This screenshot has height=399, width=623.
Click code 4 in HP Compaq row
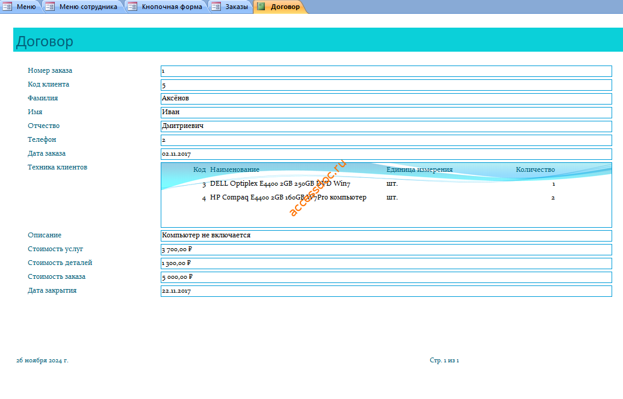coord(204,198)
